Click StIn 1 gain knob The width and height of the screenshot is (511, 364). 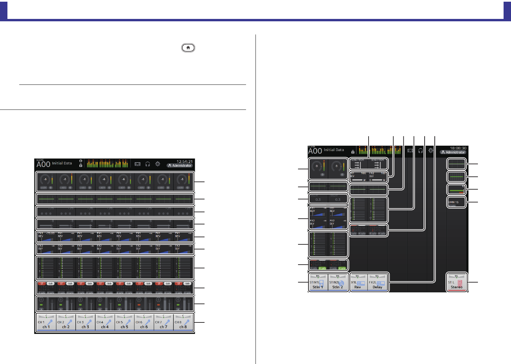click(x=317, y=166)
